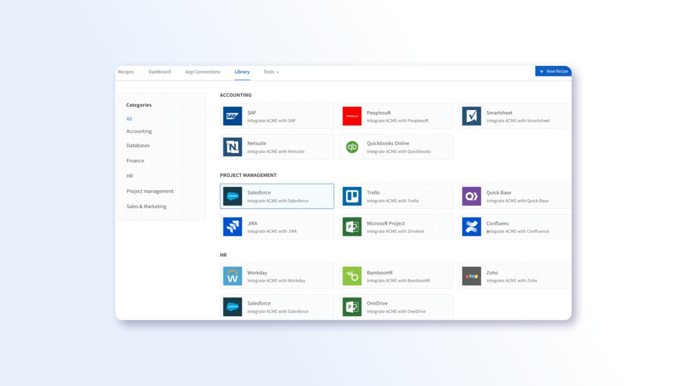Click the Oracle Peoplesoft logo icon

[352, 116]
